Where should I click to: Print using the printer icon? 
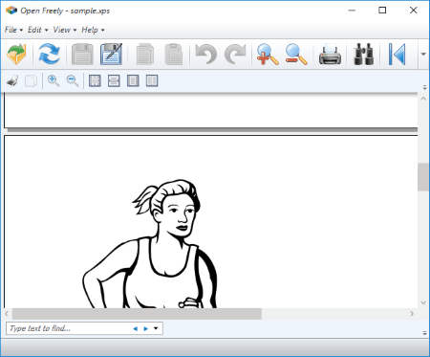(x=330, y=54)
